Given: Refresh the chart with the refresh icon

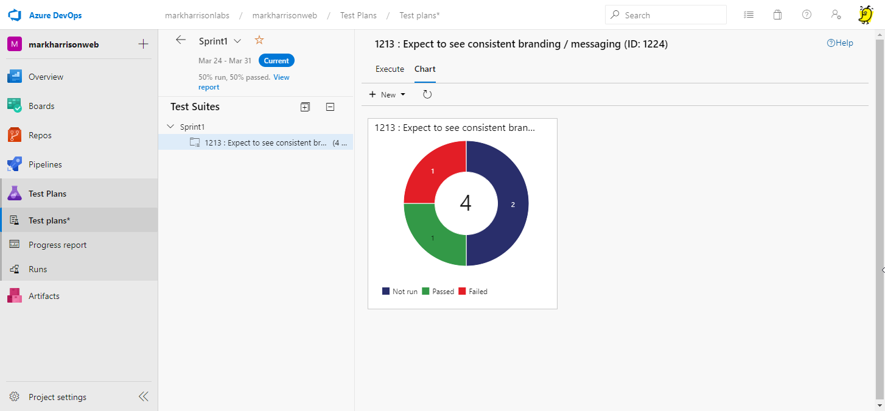Looking at the screenshot, I should coord(427,94).
